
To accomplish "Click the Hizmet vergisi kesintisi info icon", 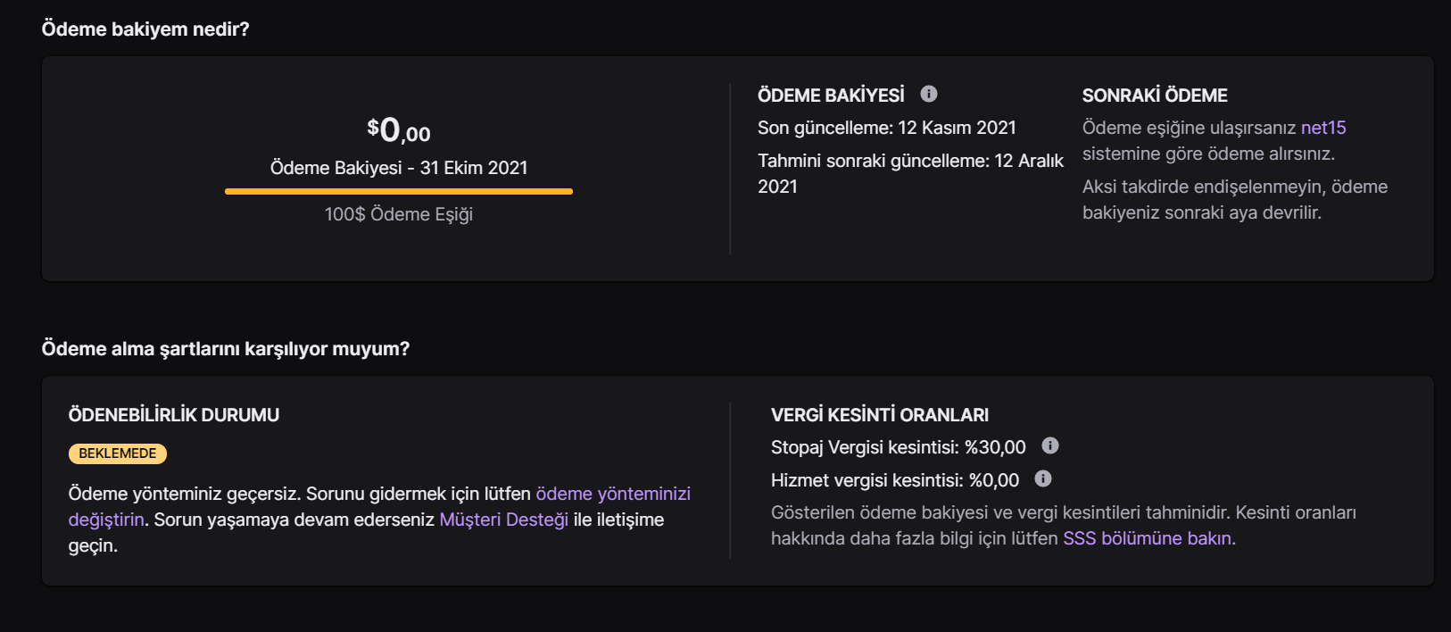I will coord(1043,479).
